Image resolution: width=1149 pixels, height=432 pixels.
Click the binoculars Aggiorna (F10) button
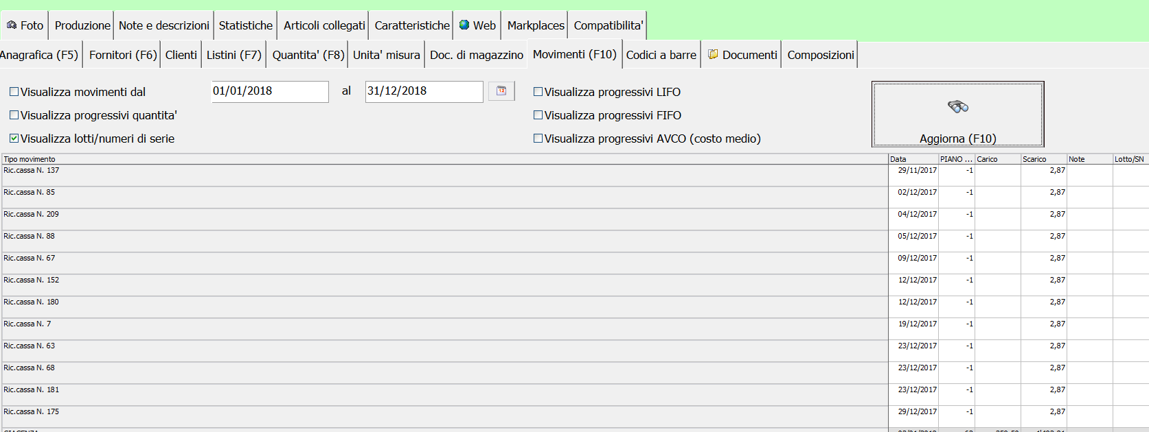tap(957, 115)
